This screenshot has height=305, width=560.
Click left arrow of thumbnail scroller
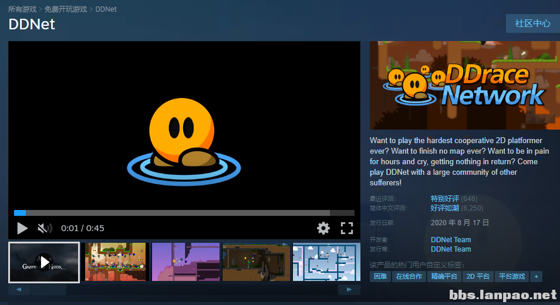(x=19, y=289)
